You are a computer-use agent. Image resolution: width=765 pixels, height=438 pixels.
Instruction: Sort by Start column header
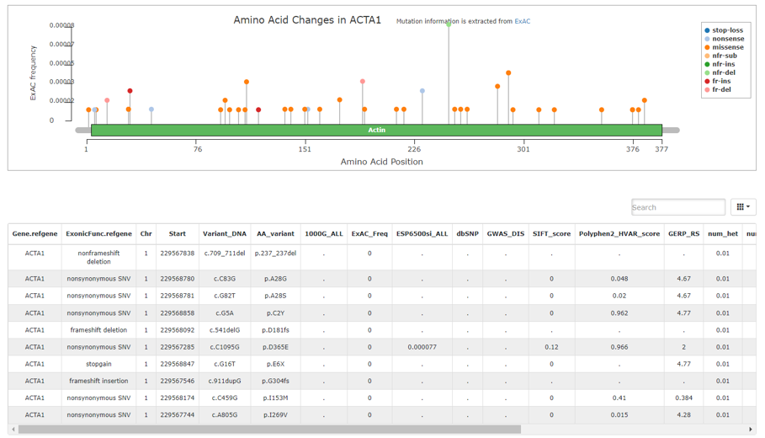177,234
